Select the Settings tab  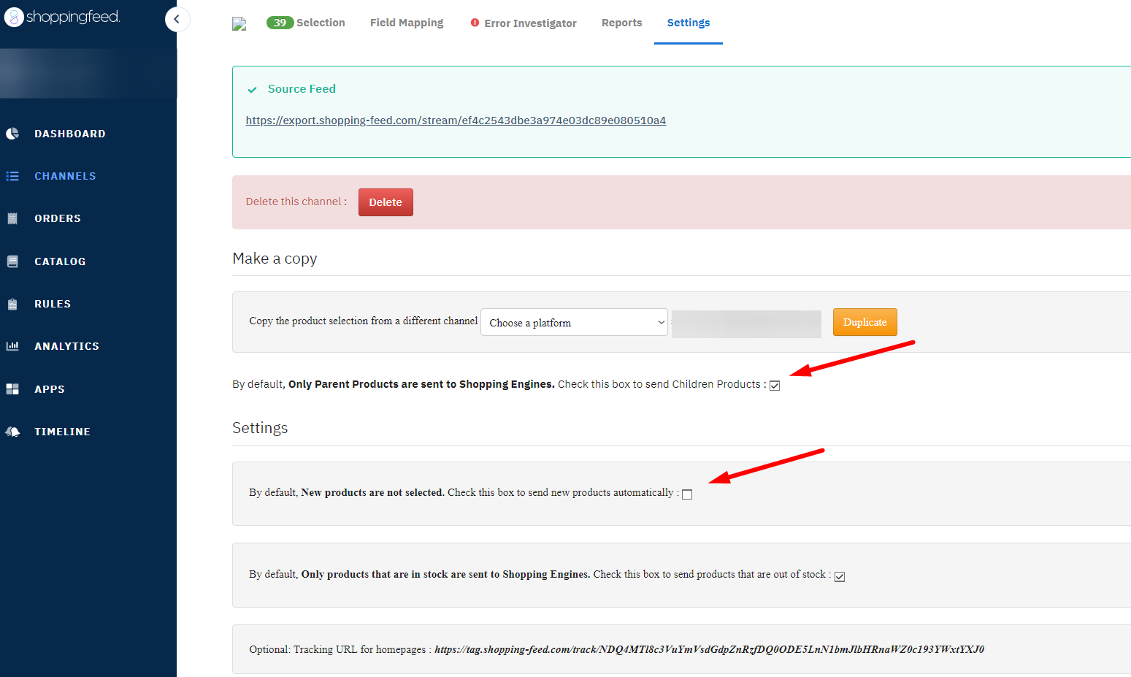click(689, 23)
